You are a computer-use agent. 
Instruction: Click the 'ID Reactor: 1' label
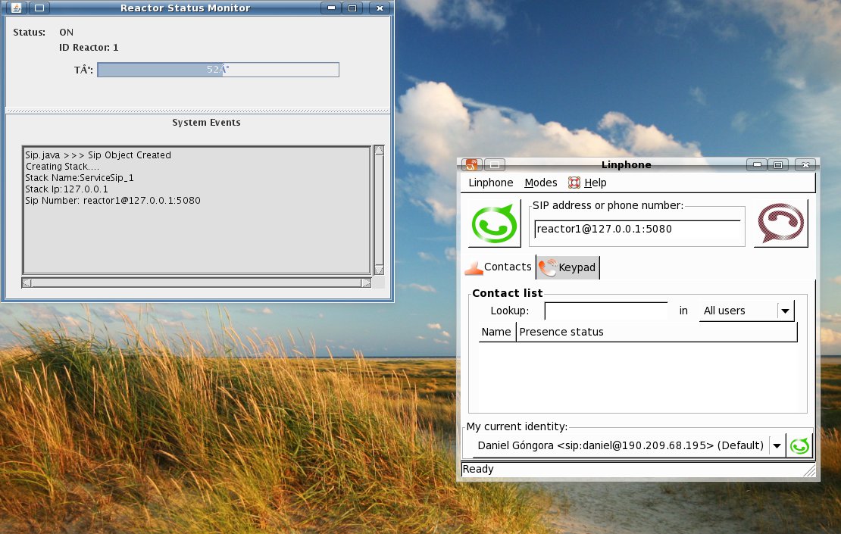[89, 48]
